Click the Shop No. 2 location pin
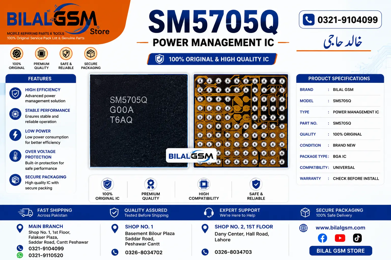The image size is (391, 260). coord(205,229)
